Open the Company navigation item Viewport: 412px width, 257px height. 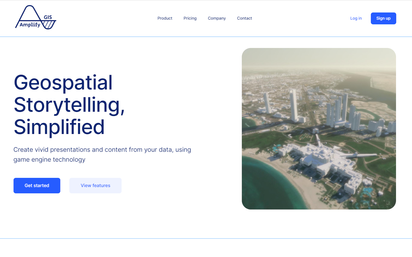pyautogui.click(x=217, y=18)
